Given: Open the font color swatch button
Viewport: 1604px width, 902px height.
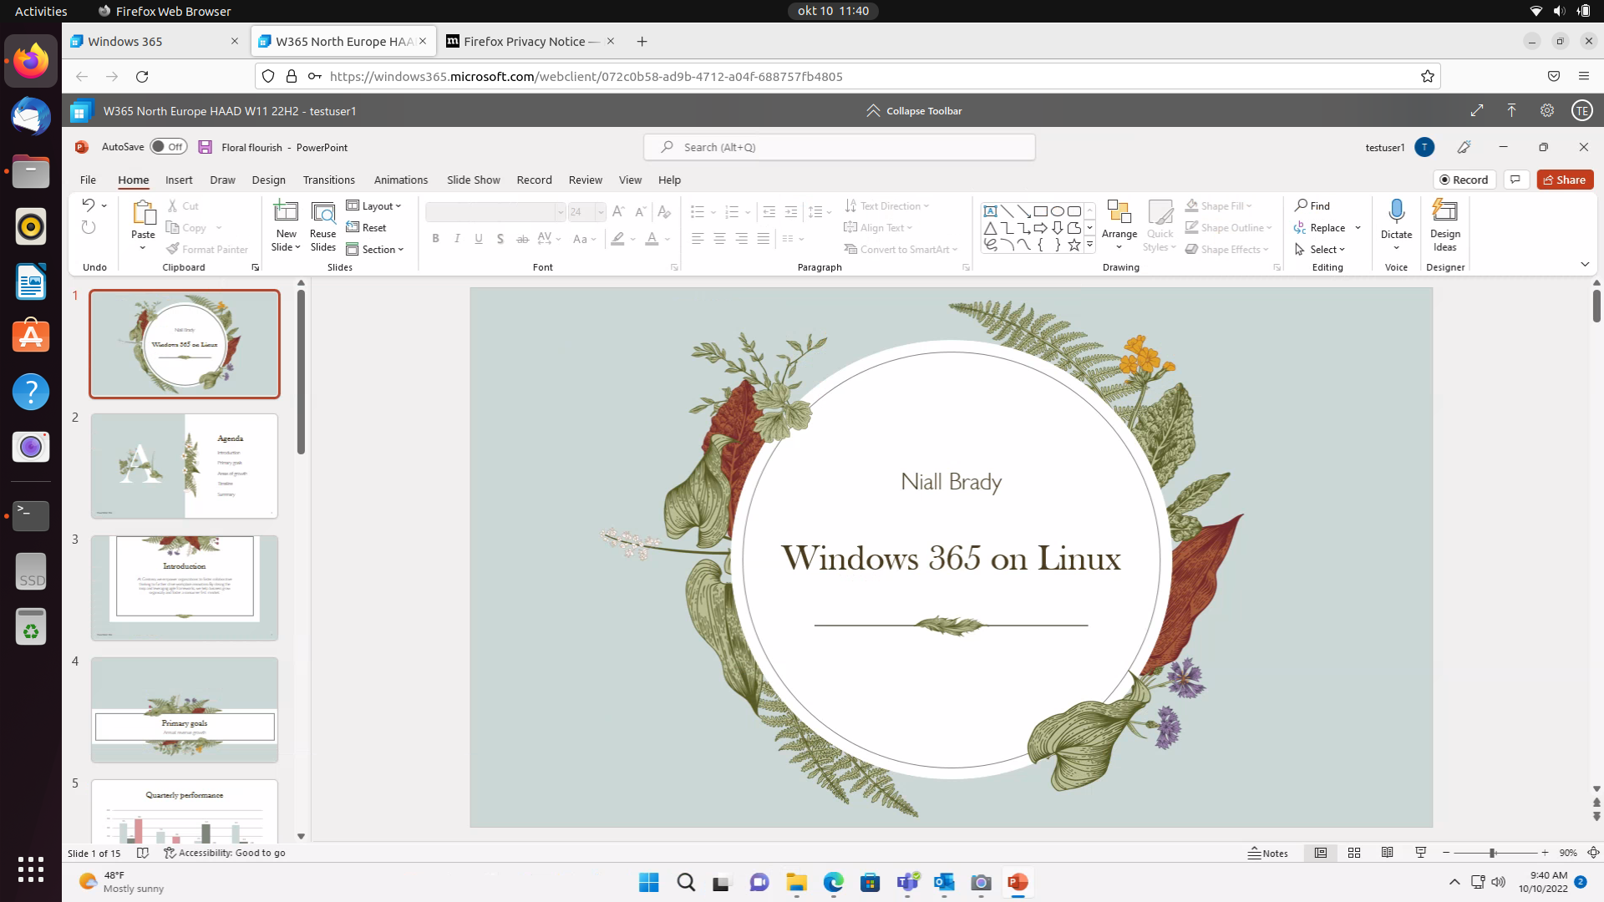Looking at the screenshot, I should (x=652, y=239).
